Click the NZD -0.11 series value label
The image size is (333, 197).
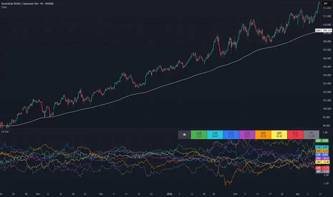[322, 158]
